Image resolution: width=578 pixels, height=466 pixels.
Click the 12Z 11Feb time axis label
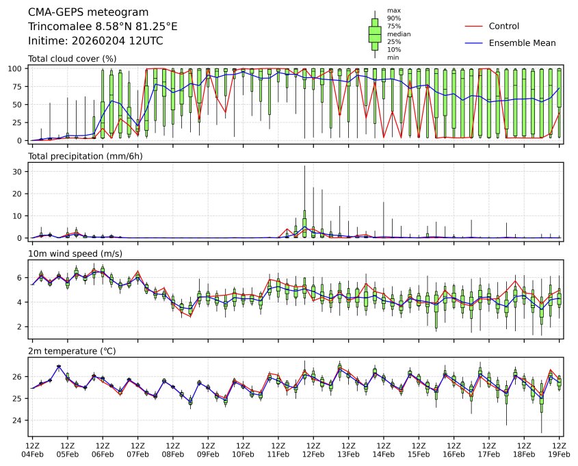(278, 450)
